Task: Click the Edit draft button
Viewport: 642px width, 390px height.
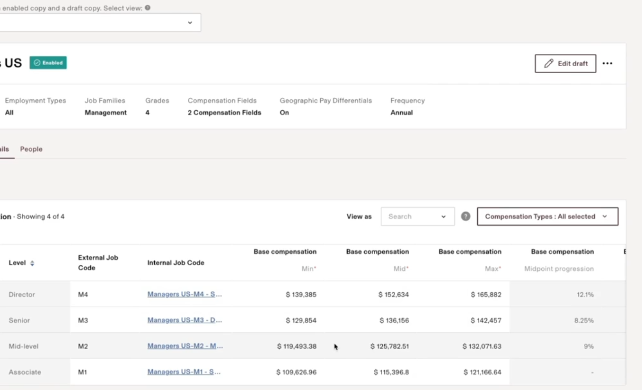Action: pyautogui.click(x=565, y=63)
